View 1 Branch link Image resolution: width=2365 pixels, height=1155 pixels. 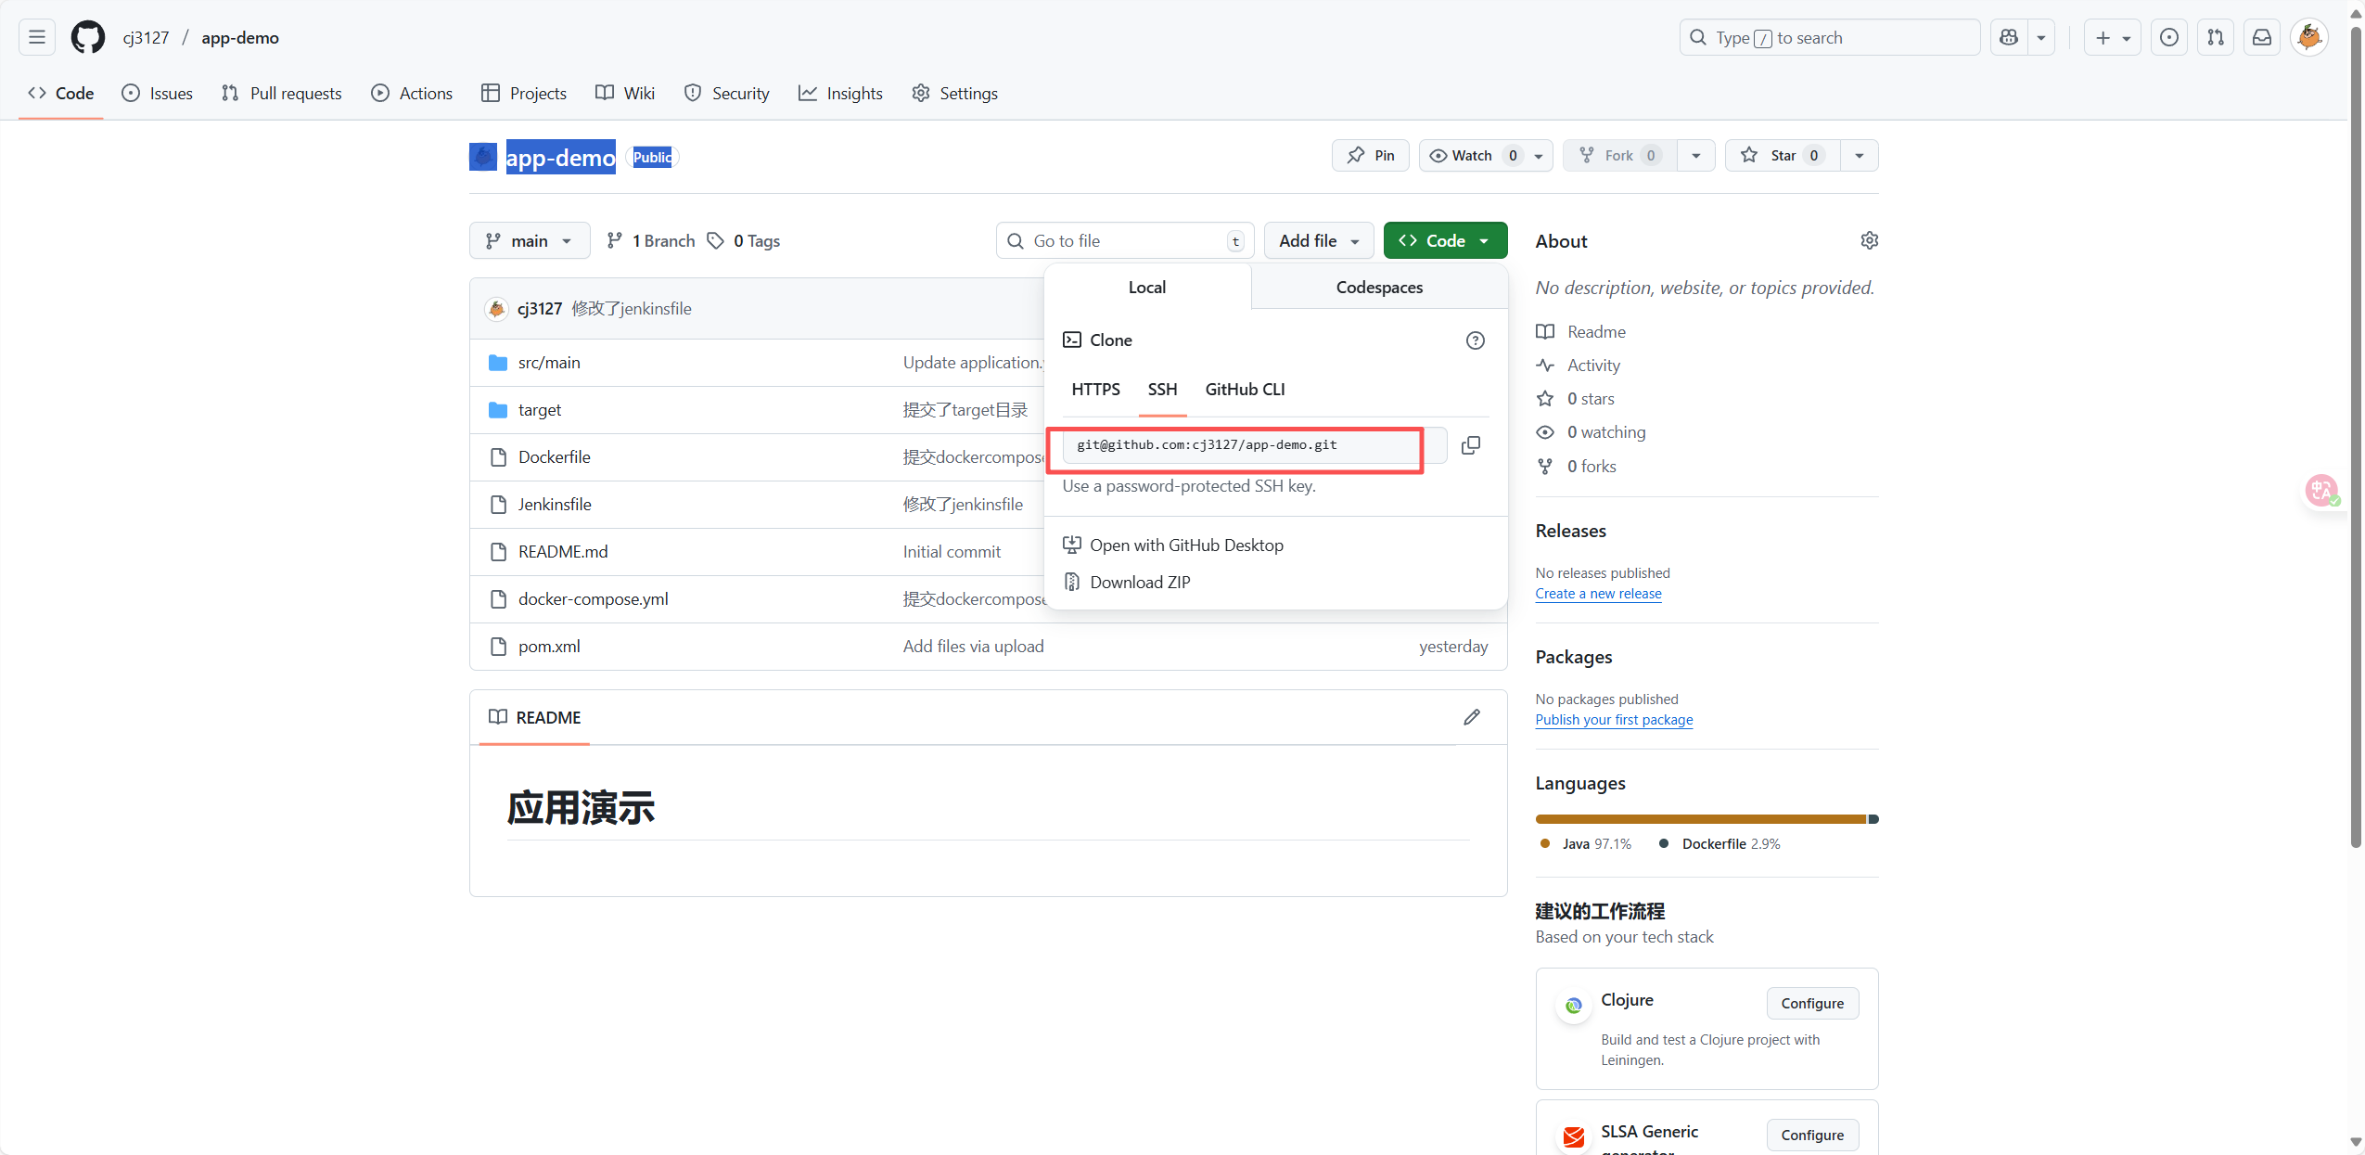tap(651, 240)
